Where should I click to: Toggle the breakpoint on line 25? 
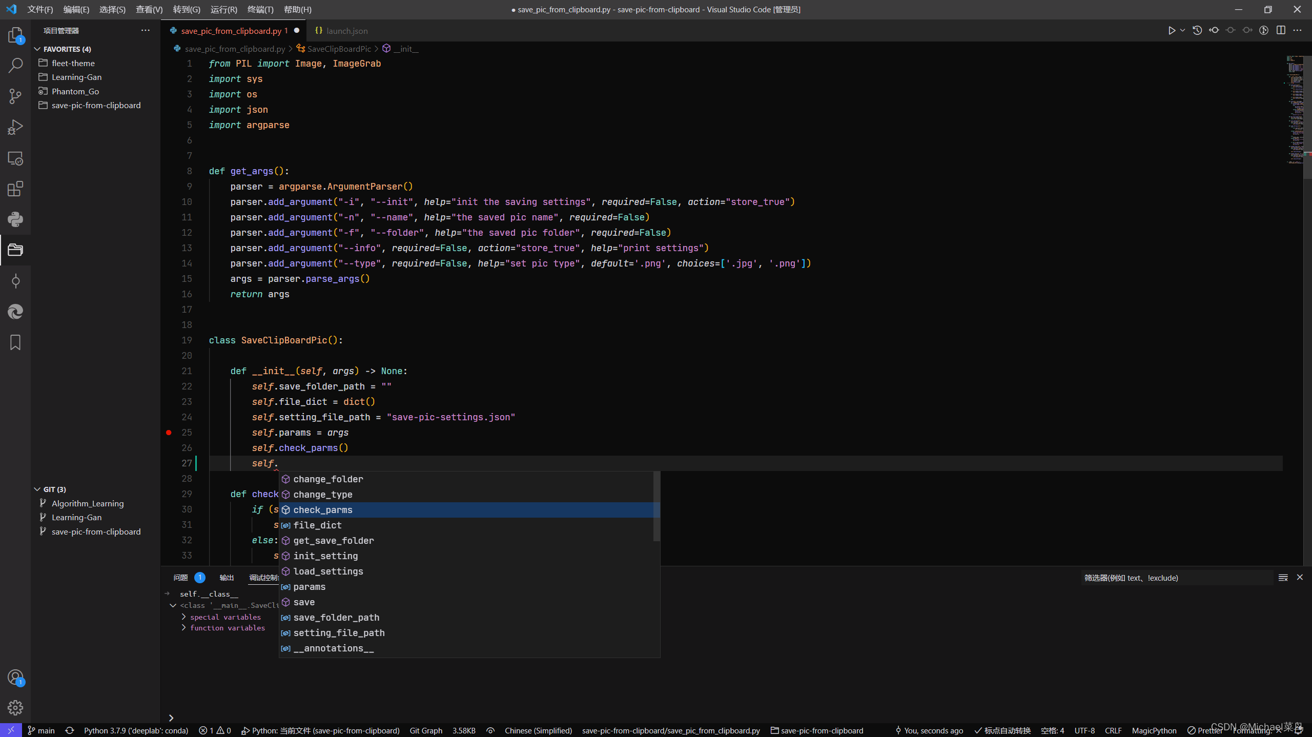coord(169,433)
